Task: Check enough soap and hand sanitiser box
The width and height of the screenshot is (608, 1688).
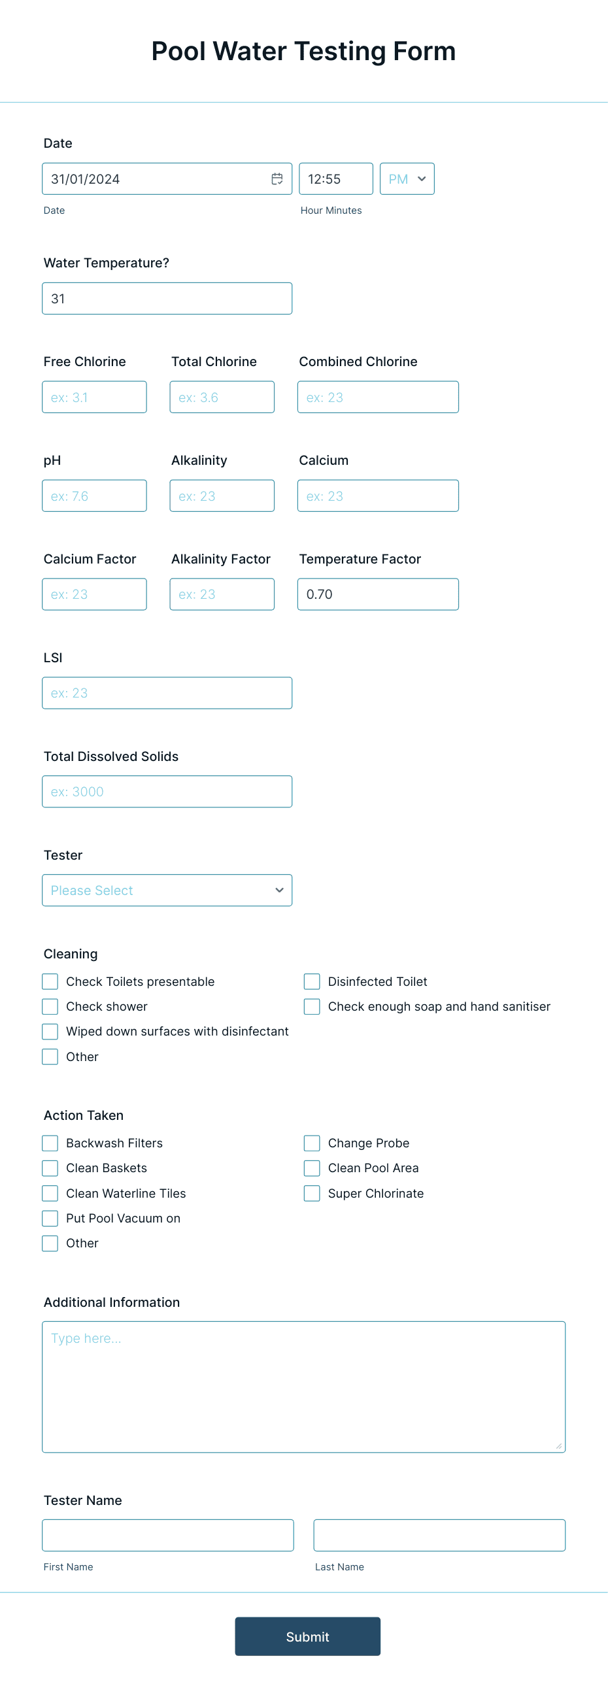Action: (311, 1006)
